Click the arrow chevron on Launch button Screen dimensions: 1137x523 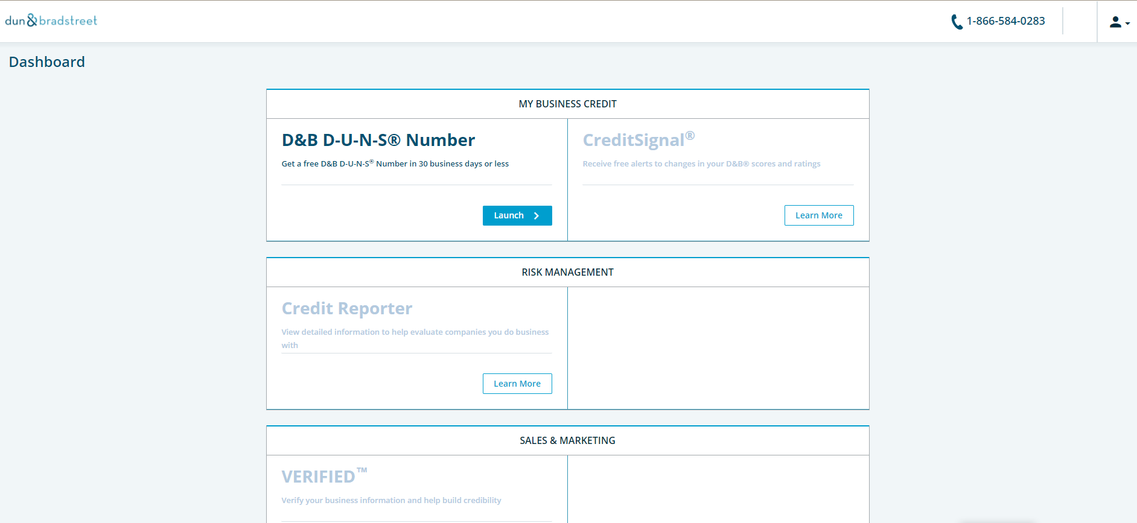tap(536, 216)
